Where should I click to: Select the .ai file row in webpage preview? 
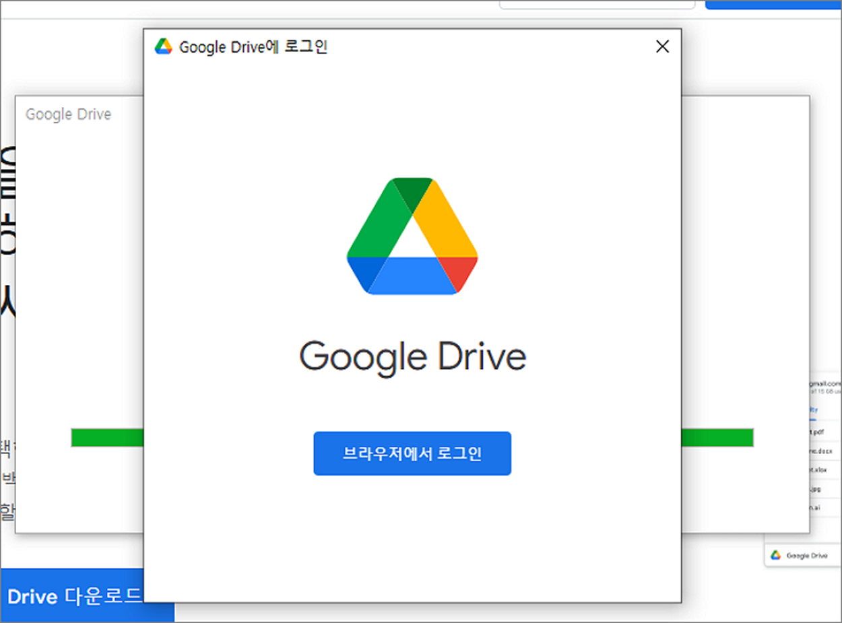point(825,509)
